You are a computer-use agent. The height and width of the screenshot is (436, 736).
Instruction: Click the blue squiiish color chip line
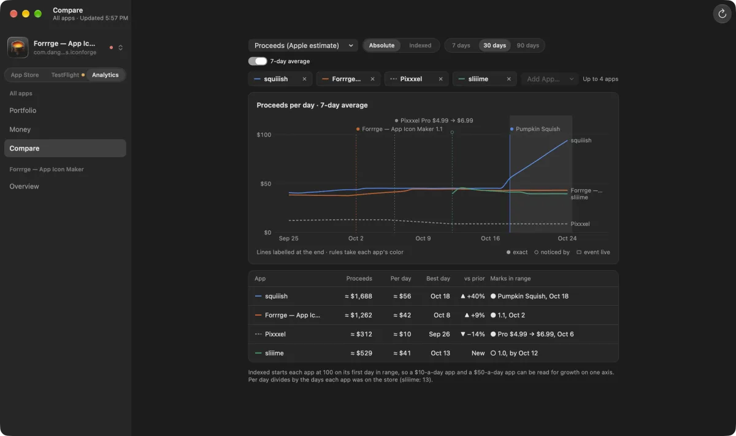[257, 79]
